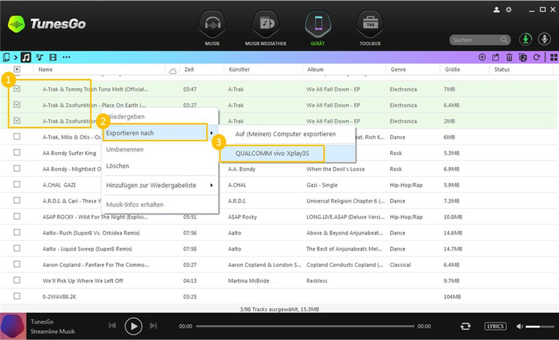Expand Exportieren nach submenu arrow
559x340 pixels.
coord(211,133)
